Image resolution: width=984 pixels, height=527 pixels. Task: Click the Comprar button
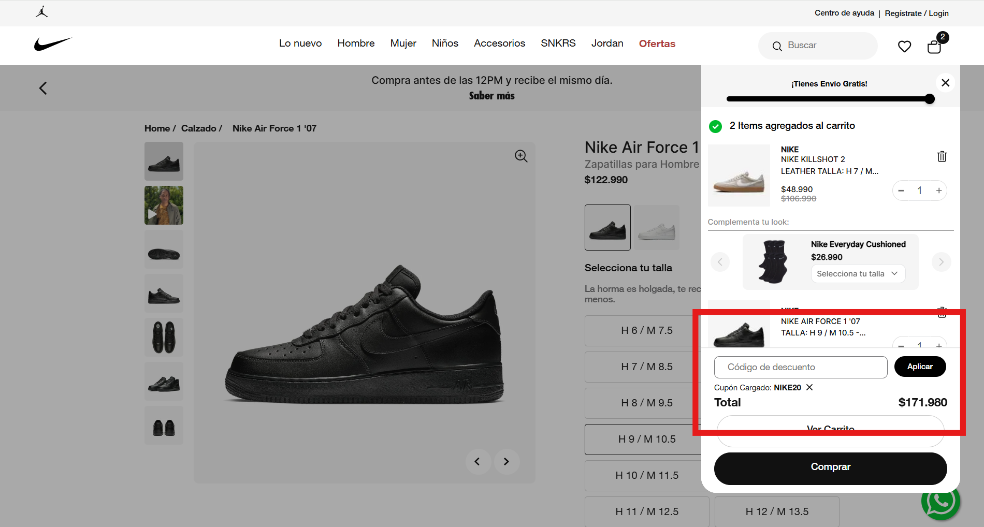pyautogui.click(x=830, y=467)
